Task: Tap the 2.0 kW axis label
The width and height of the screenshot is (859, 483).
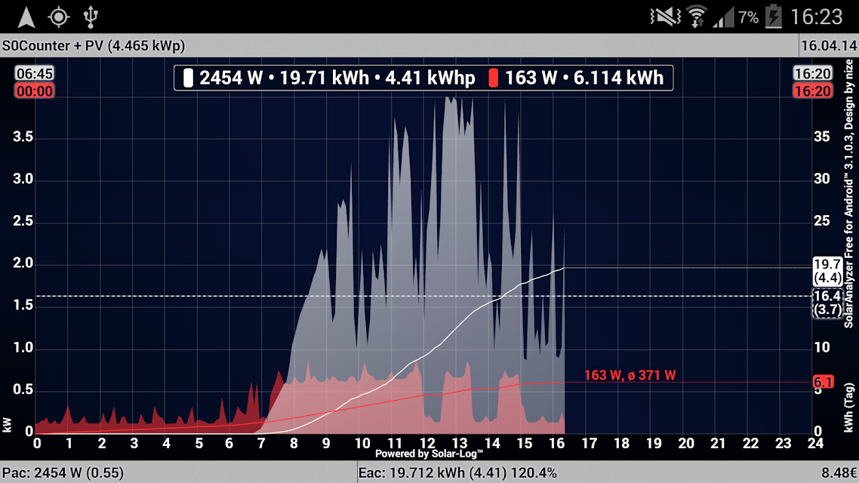Action: tap(23, 263)
